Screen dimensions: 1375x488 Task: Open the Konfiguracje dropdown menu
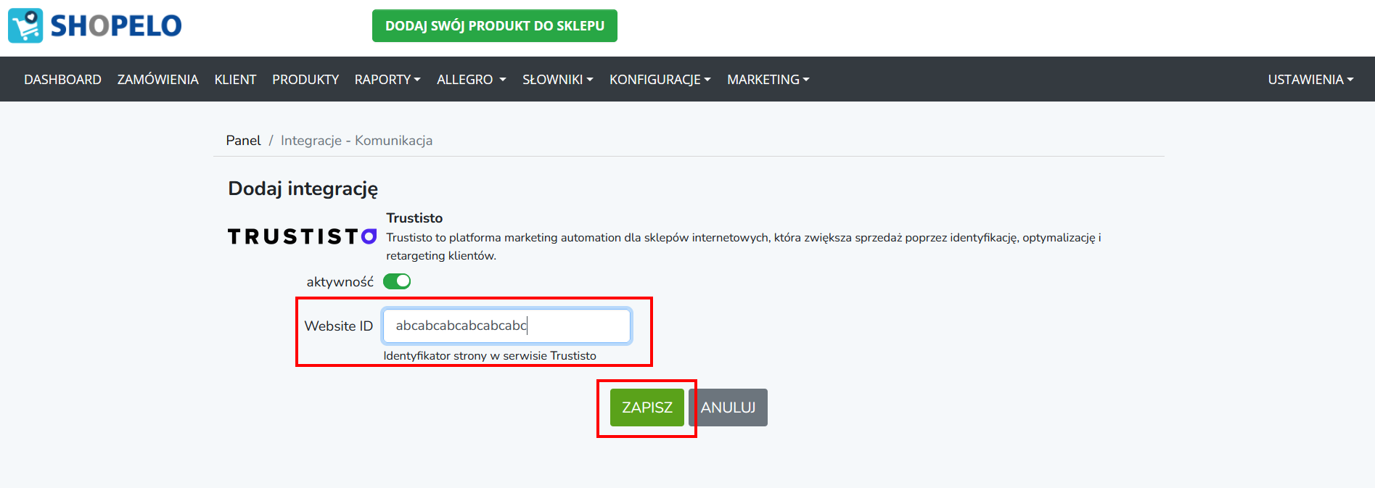click(660, 80)
